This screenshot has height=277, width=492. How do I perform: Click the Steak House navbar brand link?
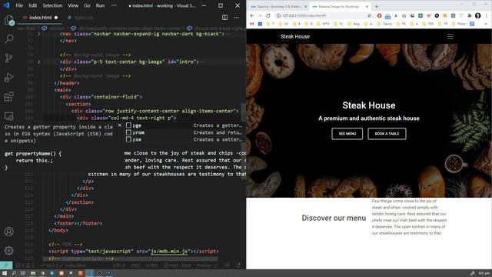pos(295,37)
